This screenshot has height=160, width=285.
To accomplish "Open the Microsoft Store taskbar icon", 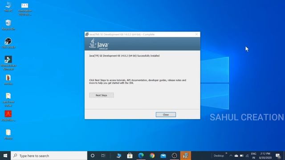I will click(x=130, y=156).
